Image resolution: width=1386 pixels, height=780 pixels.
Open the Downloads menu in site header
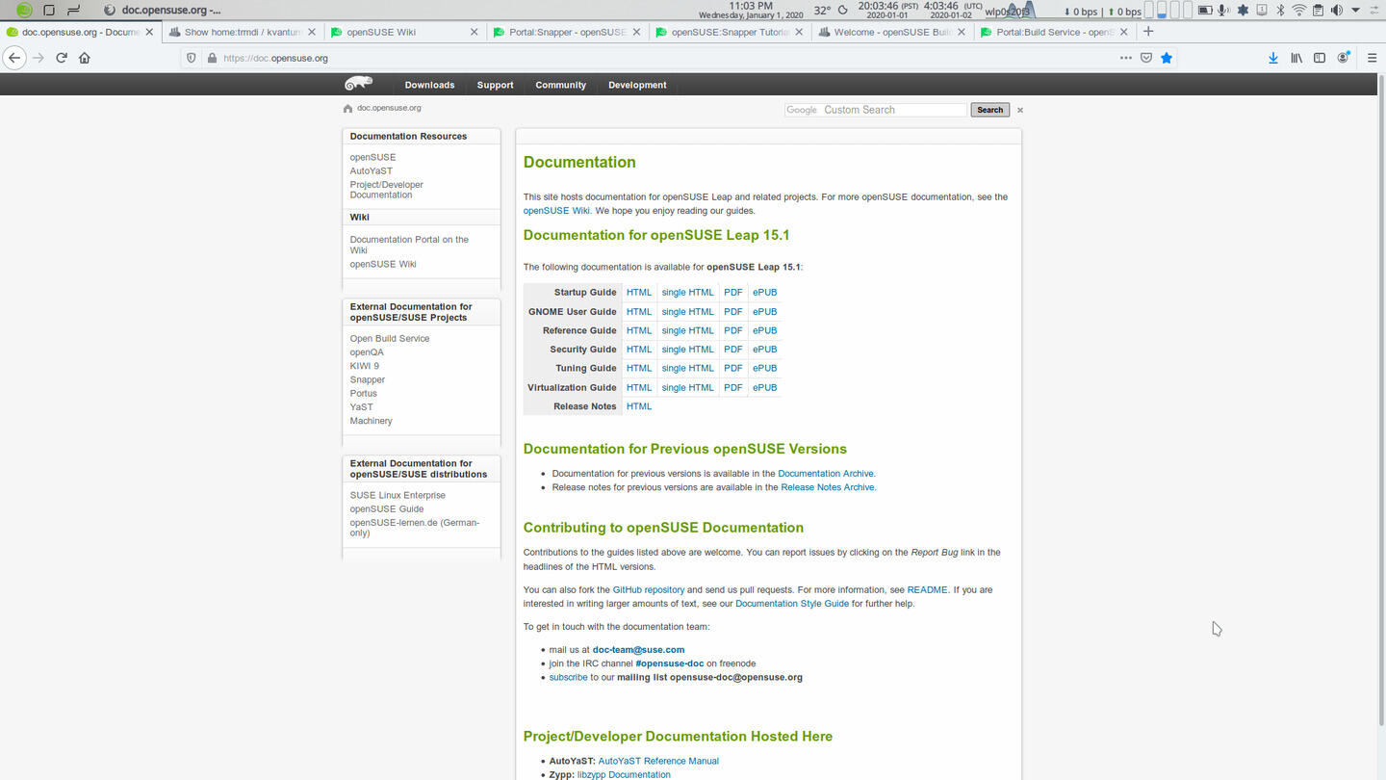tap(429, 85)
